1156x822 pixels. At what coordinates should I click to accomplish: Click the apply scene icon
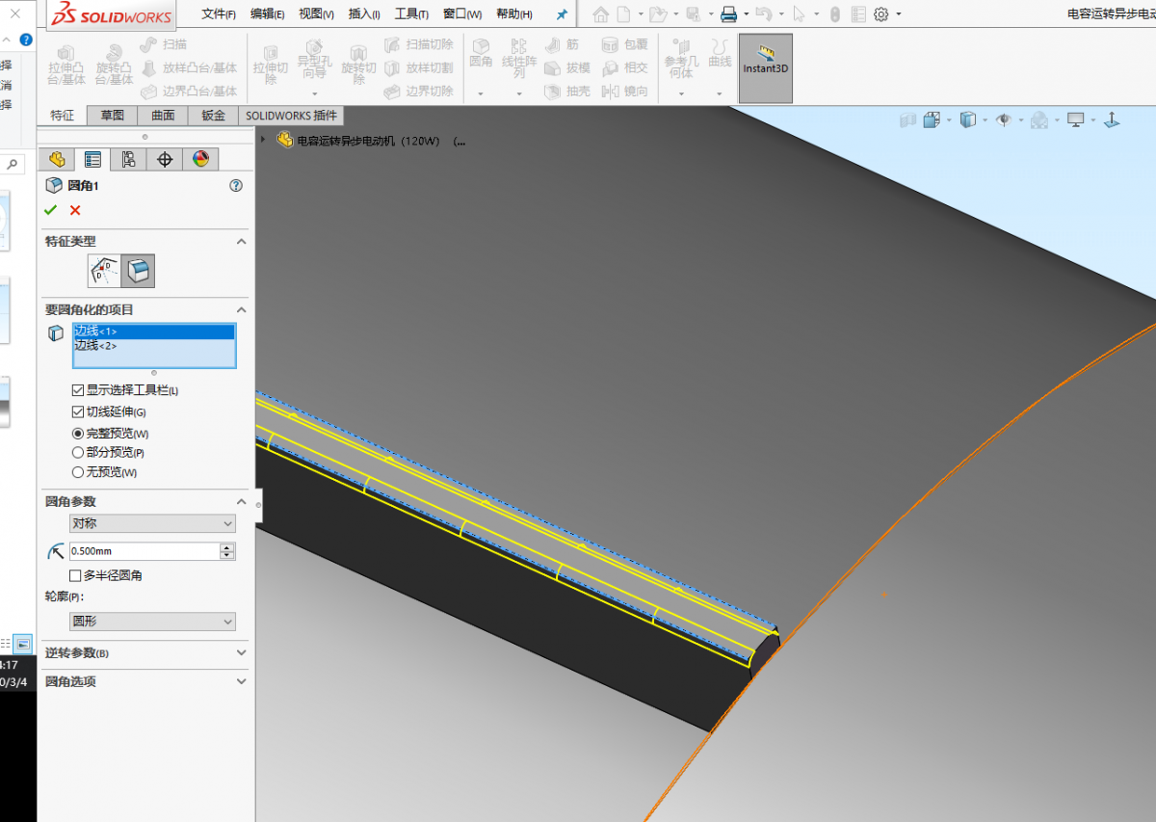(x=1039, y=119)
